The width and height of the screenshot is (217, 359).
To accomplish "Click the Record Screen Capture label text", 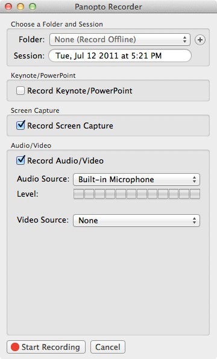I will coord(70,125).
